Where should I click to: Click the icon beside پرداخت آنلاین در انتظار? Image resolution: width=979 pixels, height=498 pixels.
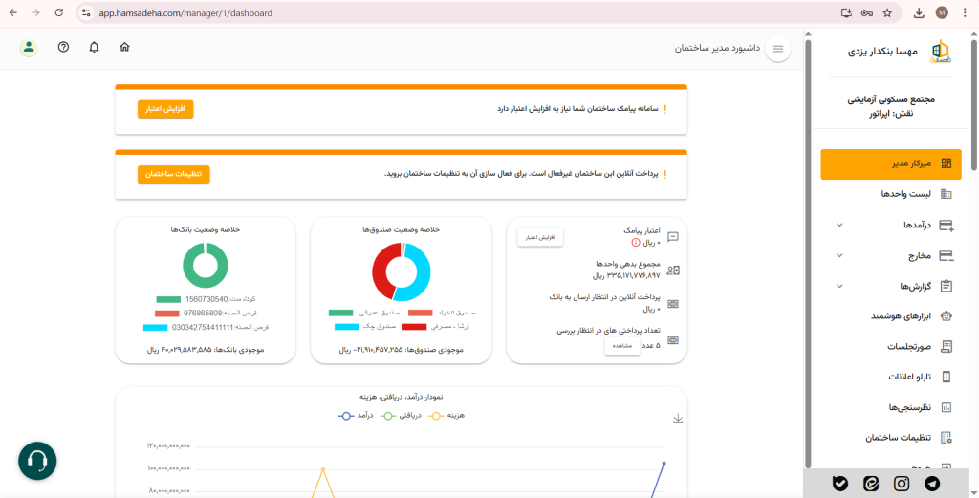[x=673, y=304]
